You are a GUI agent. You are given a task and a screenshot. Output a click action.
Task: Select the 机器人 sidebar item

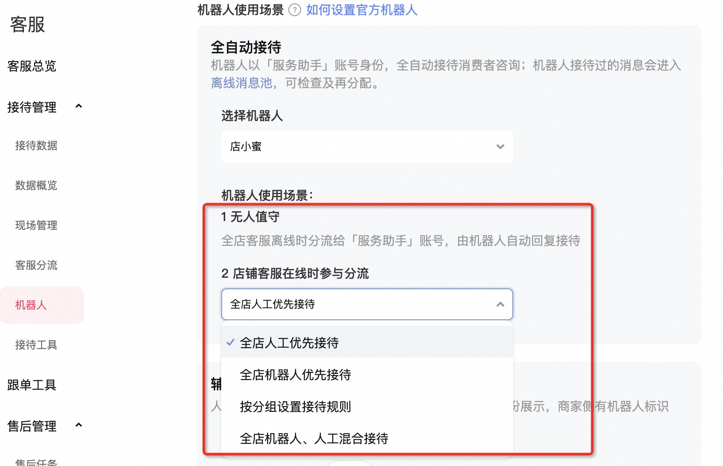[x=30, y=305]
